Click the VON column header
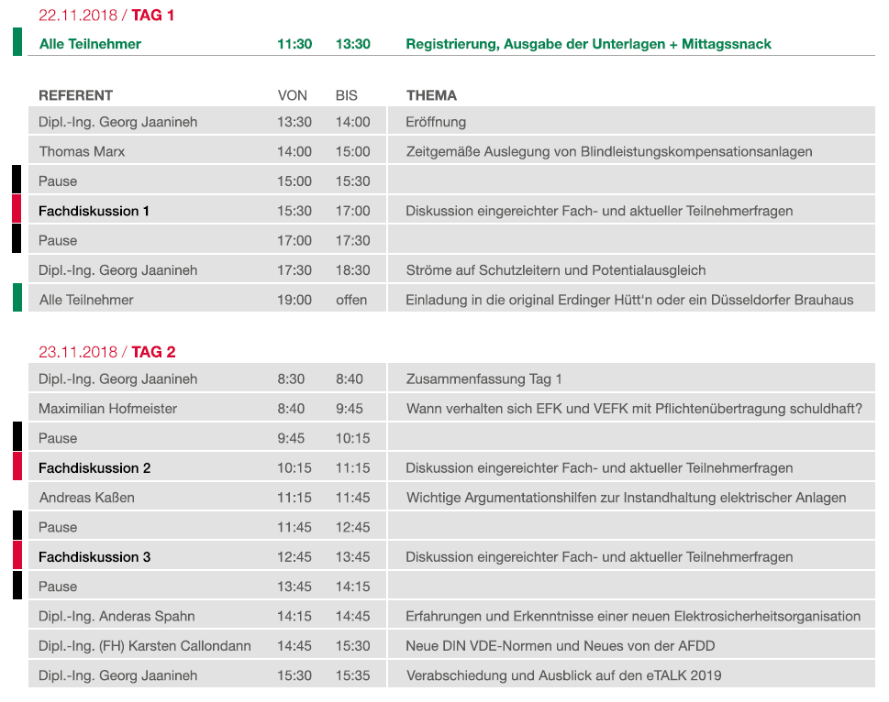889x702 pixels. click(x=293, y=95)
